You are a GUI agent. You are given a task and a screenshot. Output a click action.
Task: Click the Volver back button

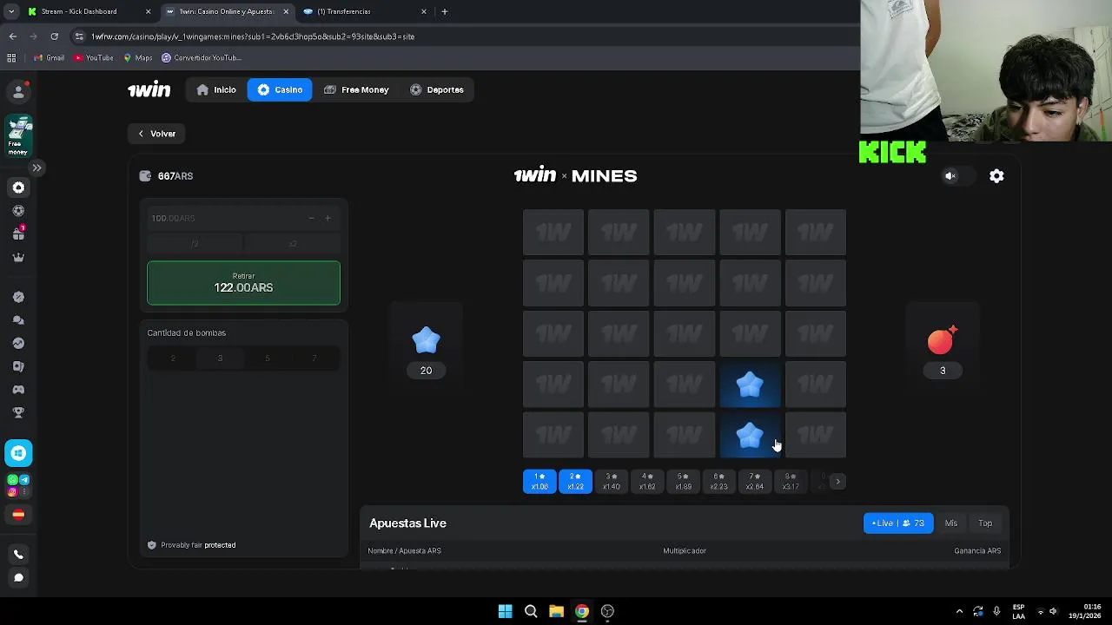(157, 134)
